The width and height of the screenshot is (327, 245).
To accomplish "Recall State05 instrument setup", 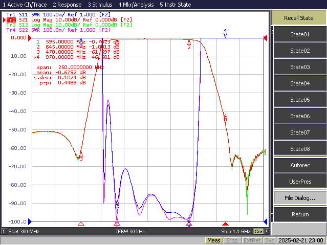I will click(x=300, y=100).
